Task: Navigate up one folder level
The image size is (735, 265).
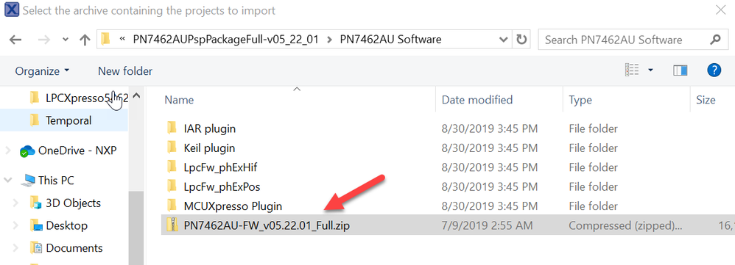Action: pos(85,40)
